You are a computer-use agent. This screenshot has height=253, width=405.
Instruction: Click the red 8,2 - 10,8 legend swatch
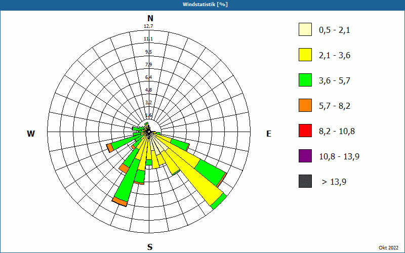[x=305, y=131]
